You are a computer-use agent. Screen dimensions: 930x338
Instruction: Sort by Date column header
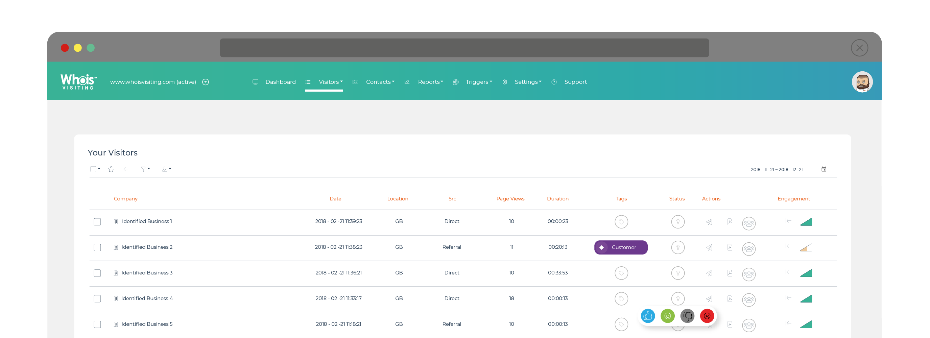click(x=335, y=199)
